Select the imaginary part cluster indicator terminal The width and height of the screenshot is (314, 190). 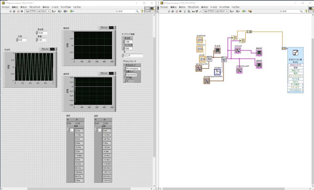click(x=239, y=70)
